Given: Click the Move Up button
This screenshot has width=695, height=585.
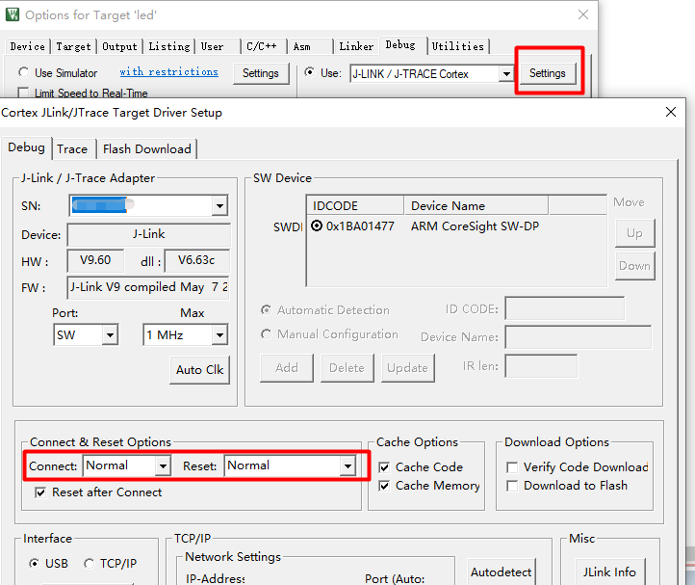Looking at the screenshot, I should point(634,233).
